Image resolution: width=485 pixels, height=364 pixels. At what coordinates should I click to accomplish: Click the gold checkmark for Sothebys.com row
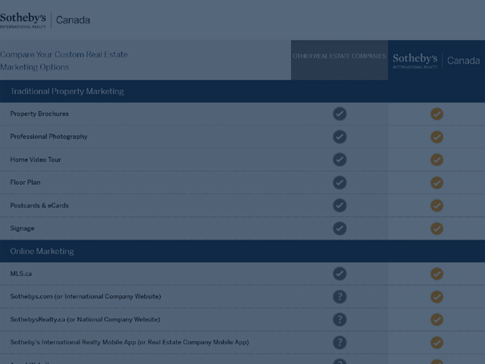(436, 297)
